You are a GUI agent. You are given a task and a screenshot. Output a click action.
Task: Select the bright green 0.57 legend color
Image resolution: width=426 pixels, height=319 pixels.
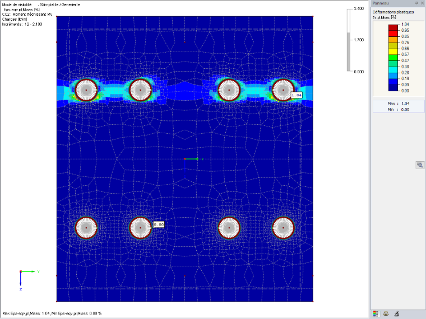pyautogui.click(x=393, y=58)
